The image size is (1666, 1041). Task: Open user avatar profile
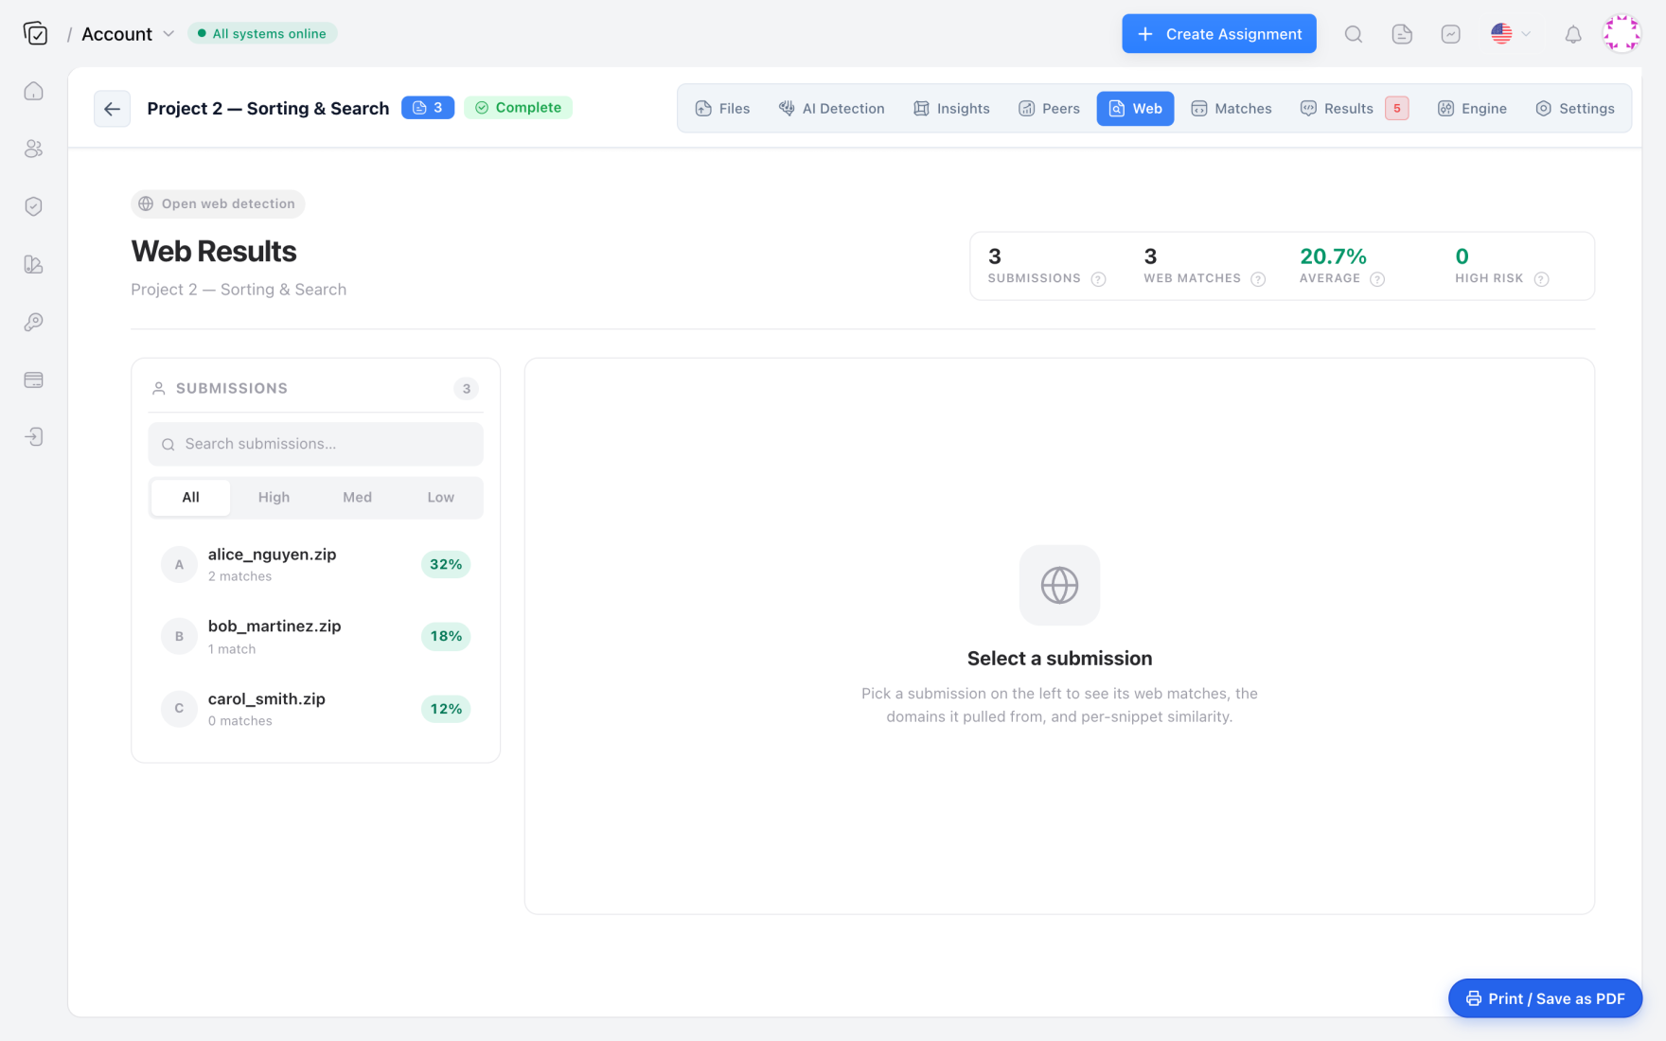click(x=1622, y=33)
